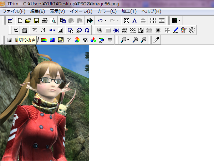
Task: Toggle the full screen display icon
Action: (x=126, y=21)
